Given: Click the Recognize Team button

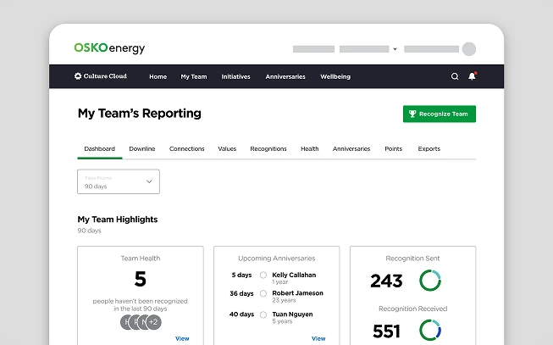Looking at the screenshot, I should coord(440,114).
